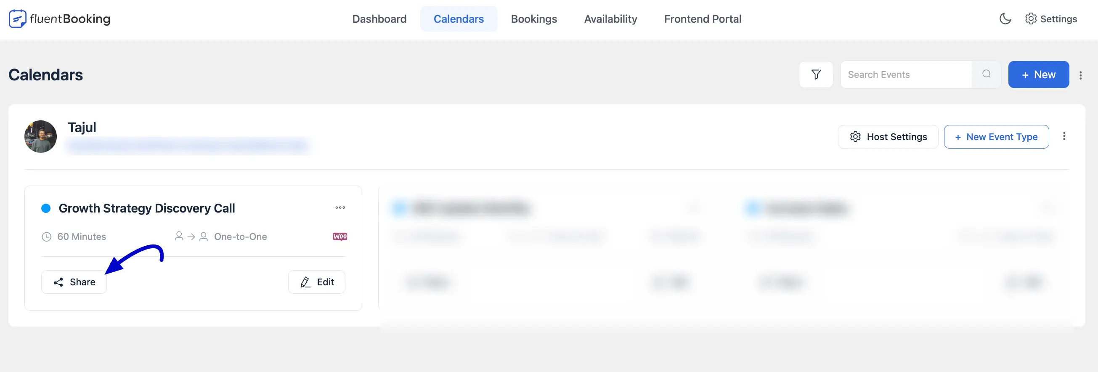
Task: Focus the Search Events input field
Action: point(906,74)
